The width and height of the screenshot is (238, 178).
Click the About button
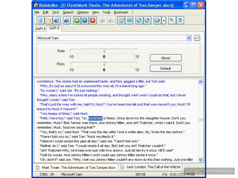166,58
